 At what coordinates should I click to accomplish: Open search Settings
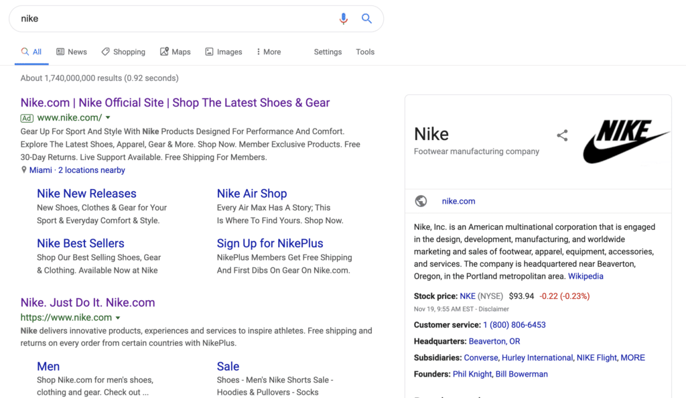click(328, 52)
